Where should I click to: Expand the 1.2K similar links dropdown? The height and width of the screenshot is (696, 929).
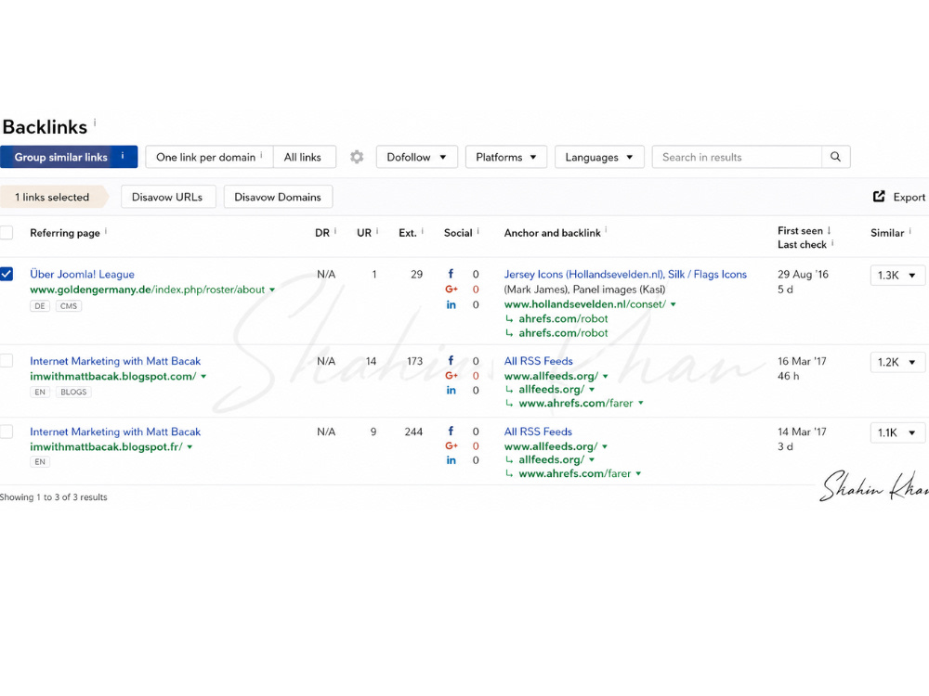click(897, 362)
